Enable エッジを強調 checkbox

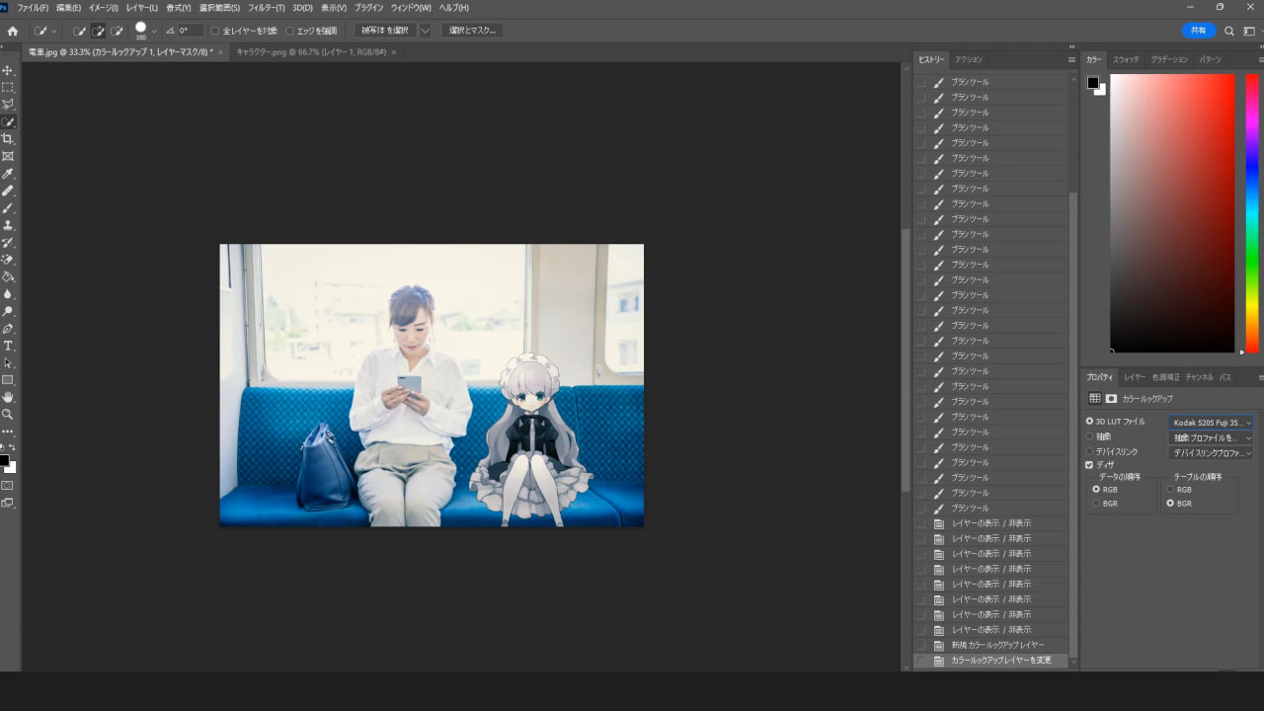tap(289, 31)
